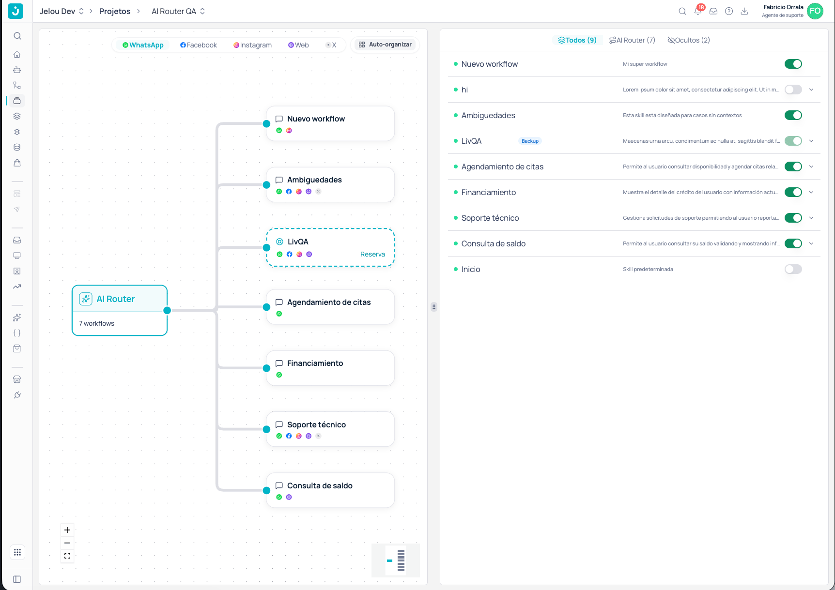This screenshot has height=590, width=835.
Task: Open the help question mark icon
Action: pos(729,11)
